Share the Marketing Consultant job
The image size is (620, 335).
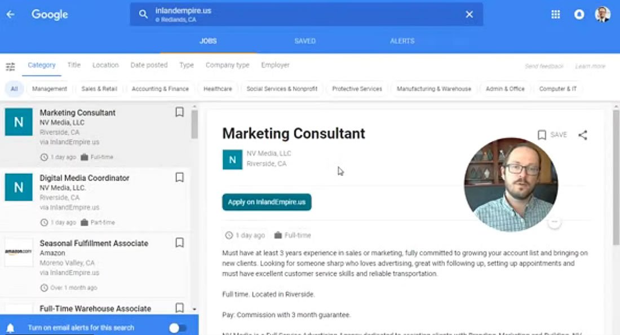583,135
